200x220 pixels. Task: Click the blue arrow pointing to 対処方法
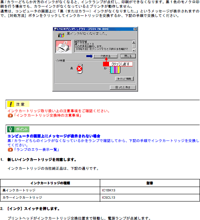[89, 56]
